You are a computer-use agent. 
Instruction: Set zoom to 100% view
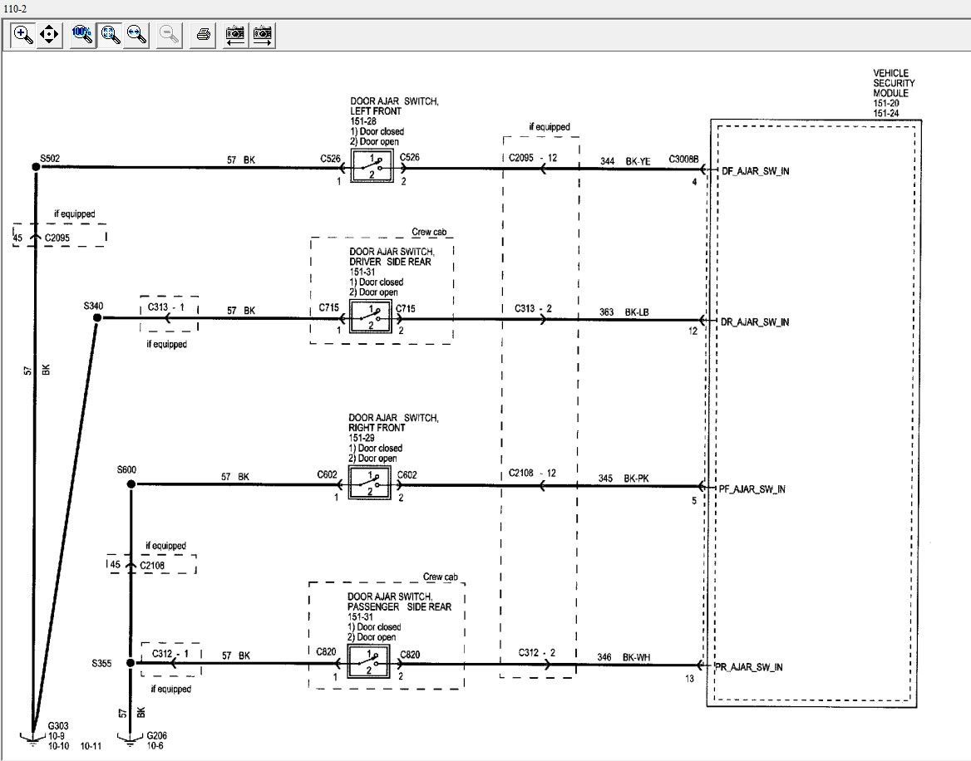point(82,34)
